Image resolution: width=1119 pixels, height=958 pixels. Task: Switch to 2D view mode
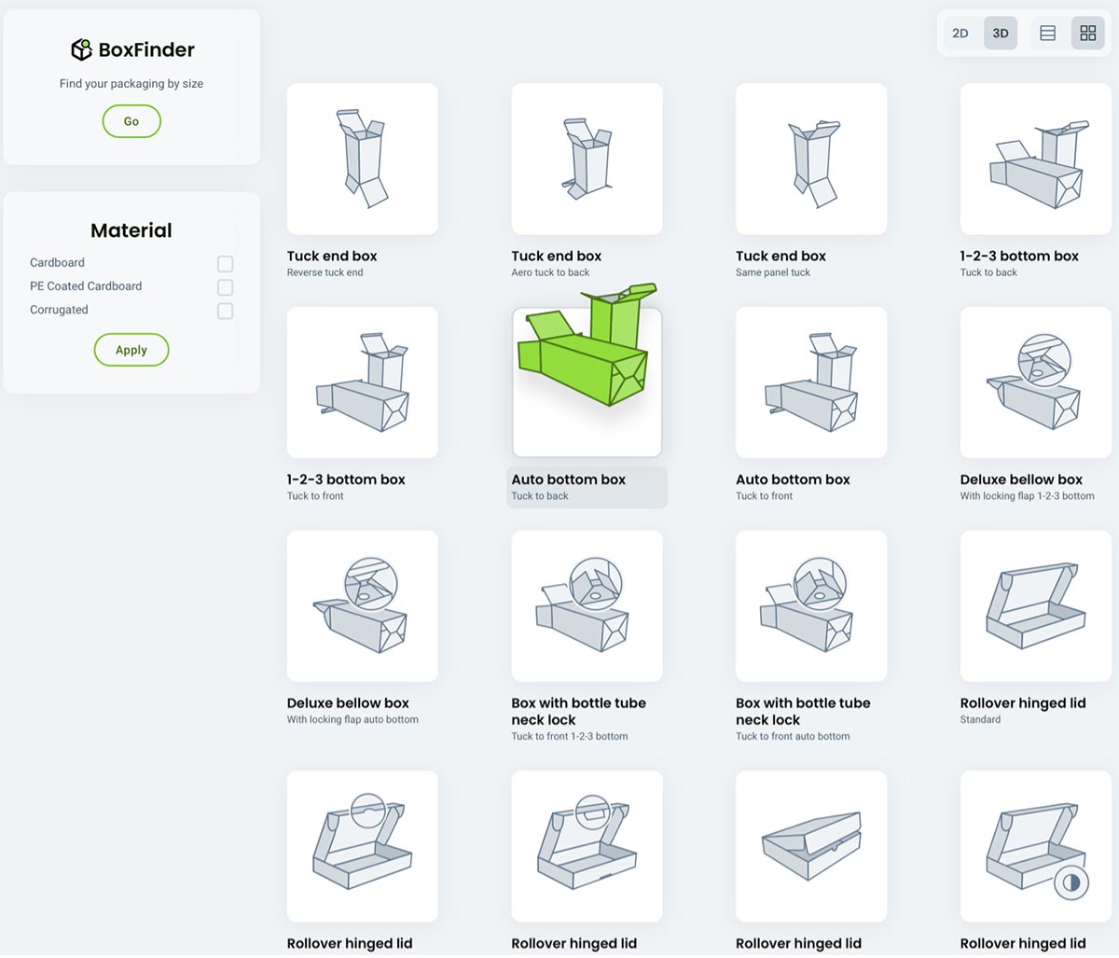point(960,33)
